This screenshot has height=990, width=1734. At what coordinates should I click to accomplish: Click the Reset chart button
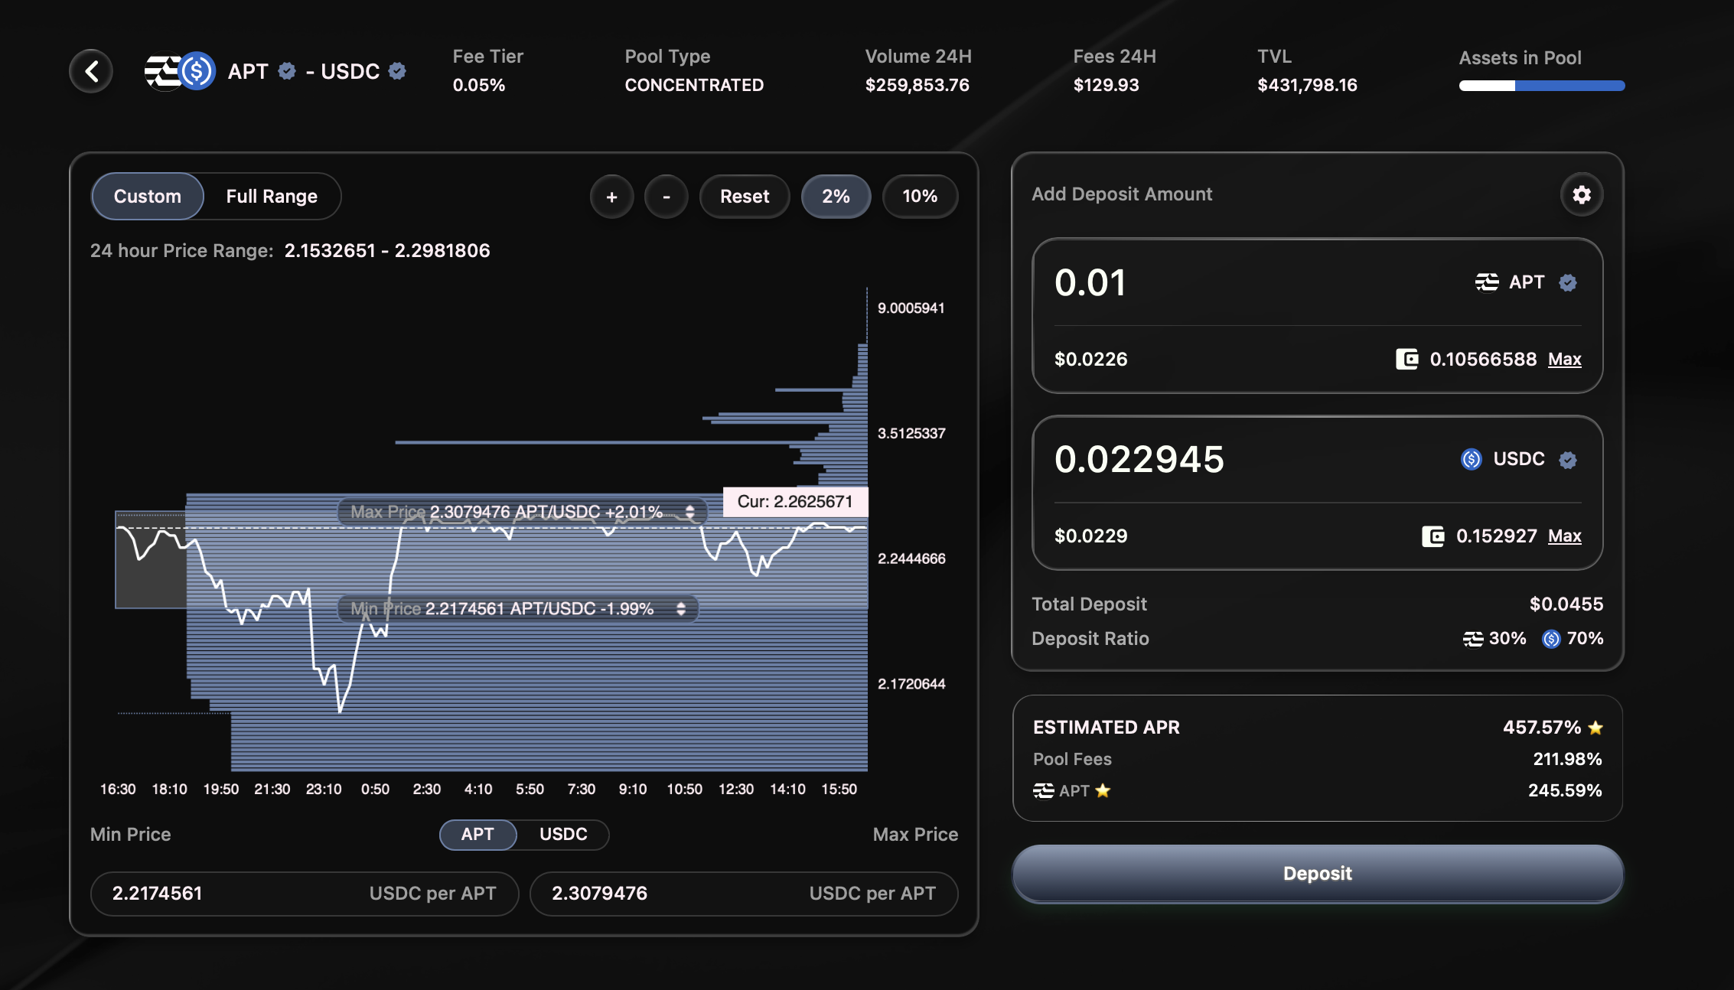tap(744, 197)
